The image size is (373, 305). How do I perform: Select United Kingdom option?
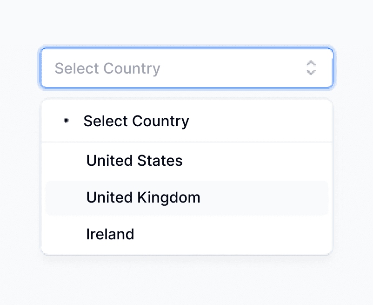(x=143, y=197)
